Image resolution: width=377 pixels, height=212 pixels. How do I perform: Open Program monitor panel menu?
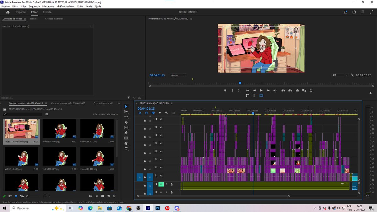click(x=191, y=19)
